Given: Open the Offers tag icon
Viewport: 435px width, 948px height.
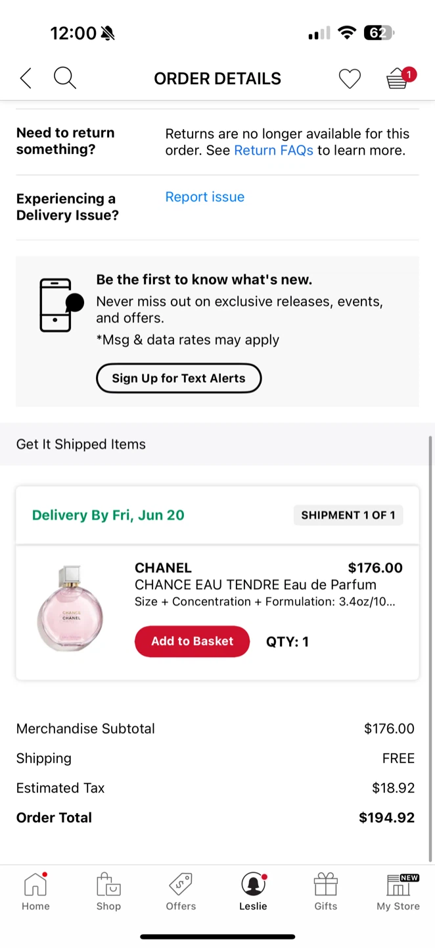Looking at the screenshot, I should pos(181,891).
